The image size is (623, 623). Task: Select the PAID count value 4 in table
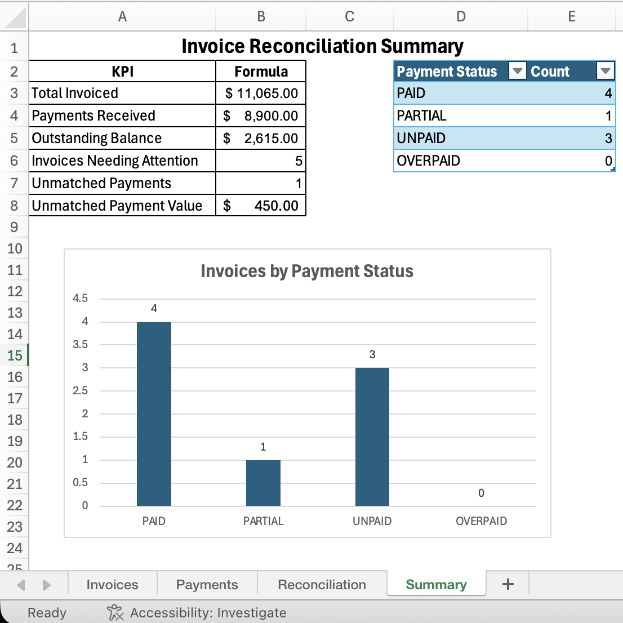pos(572,94)
